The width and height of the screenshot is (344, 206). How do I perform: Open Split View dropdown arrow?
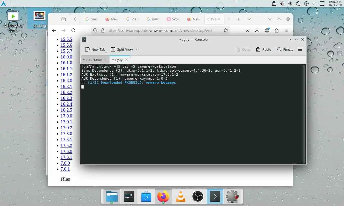coord(137,49)
